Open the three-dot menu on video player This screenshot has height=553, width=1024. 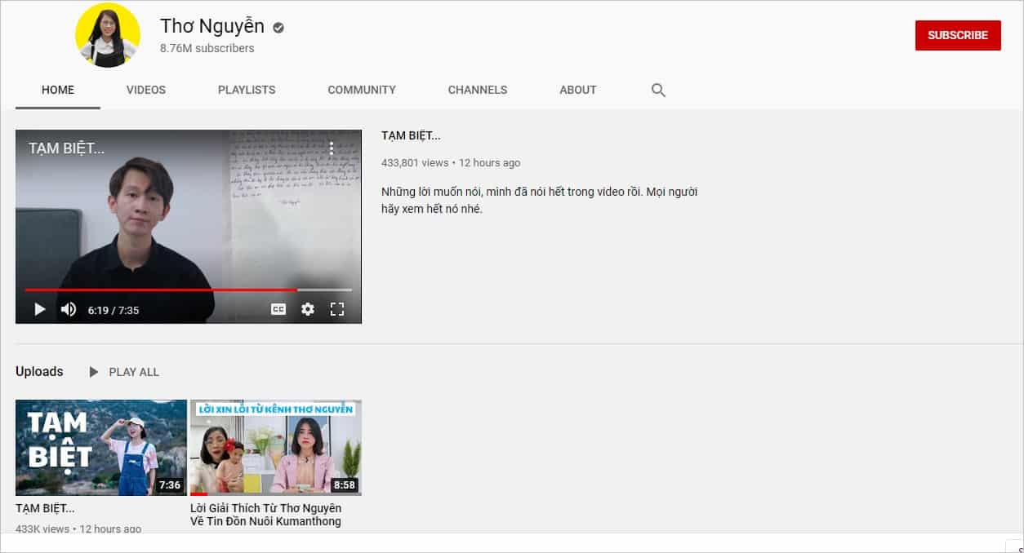pos(332,148)
